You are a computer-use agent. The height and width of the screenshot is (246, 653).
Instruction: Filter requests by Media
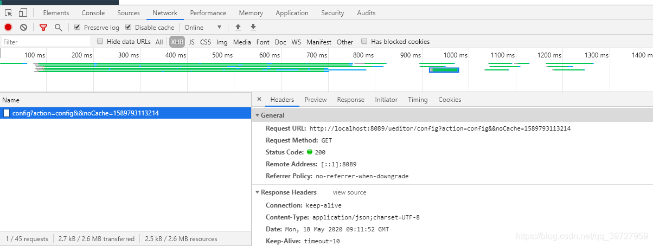coord(242,42)
